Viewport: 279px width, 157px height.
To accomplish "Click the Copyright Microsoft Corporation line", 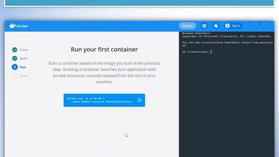I will click(227, 36).
